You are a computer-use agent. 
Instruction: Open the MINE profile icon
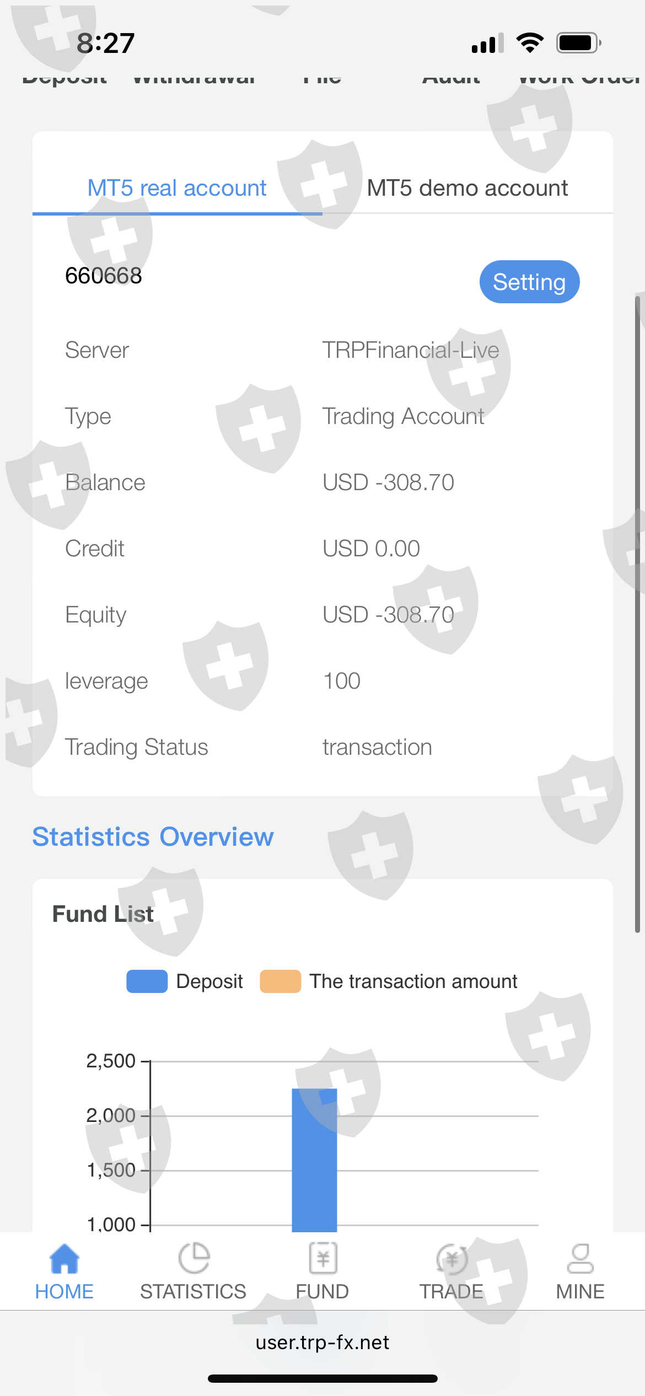tap(580, 1259)
